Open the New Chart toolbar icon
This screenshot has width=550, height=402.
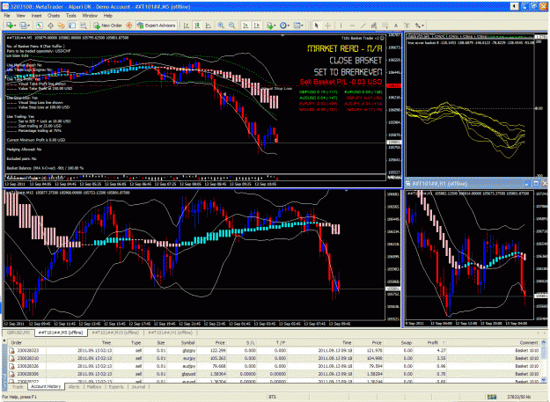(10, 26)
